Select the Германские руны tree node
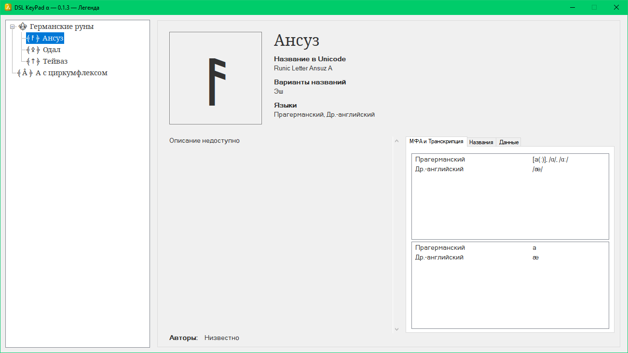 (x=62, y=27)
